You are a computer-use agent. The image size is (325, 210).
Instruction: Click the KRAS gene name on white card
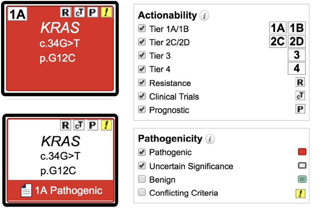60,141
